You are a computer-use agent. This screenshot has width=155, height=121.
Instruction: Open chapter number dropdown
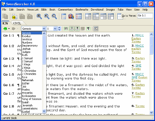55,29
